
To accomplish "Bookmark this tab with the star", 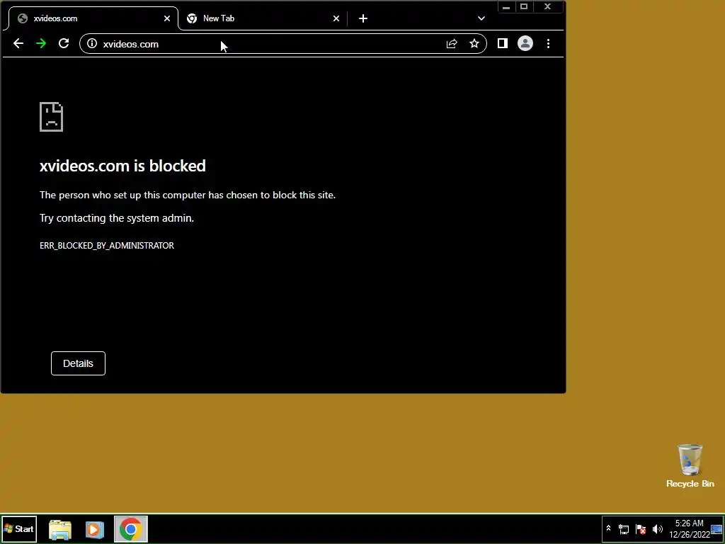I will (x=474, y=43).
